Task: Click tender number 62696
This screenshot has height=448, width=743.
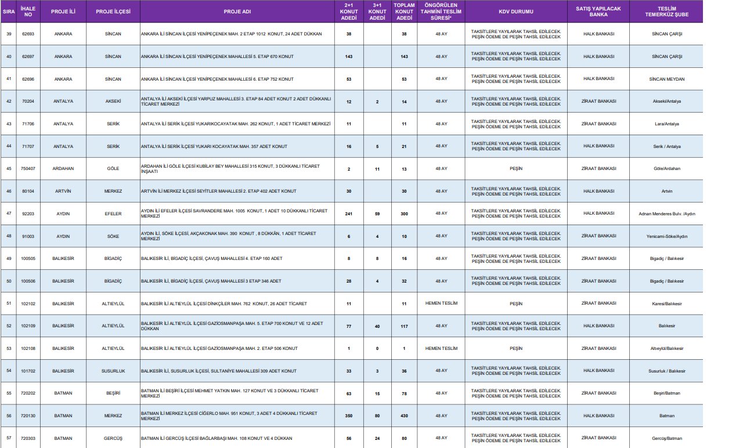Action: [28, 78]
